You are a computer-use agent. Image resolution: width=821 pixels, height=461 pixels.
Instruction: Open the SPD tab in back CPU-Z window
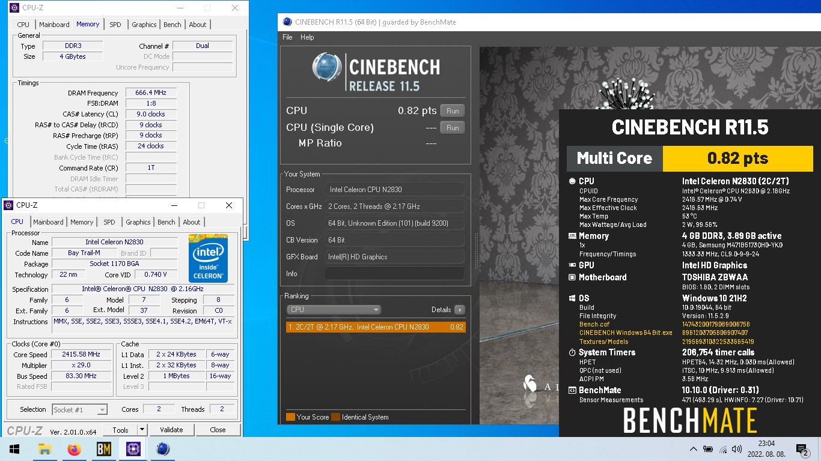pos(115,25)
